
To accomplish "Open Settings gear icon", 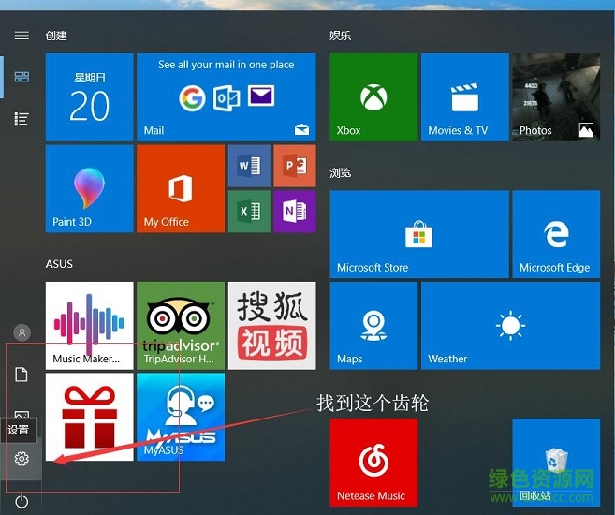I will pos(22,459).
